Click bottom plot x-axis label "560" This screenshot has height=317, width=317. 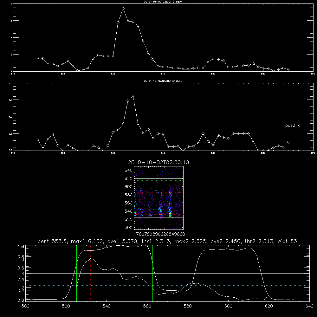(147, 306)
